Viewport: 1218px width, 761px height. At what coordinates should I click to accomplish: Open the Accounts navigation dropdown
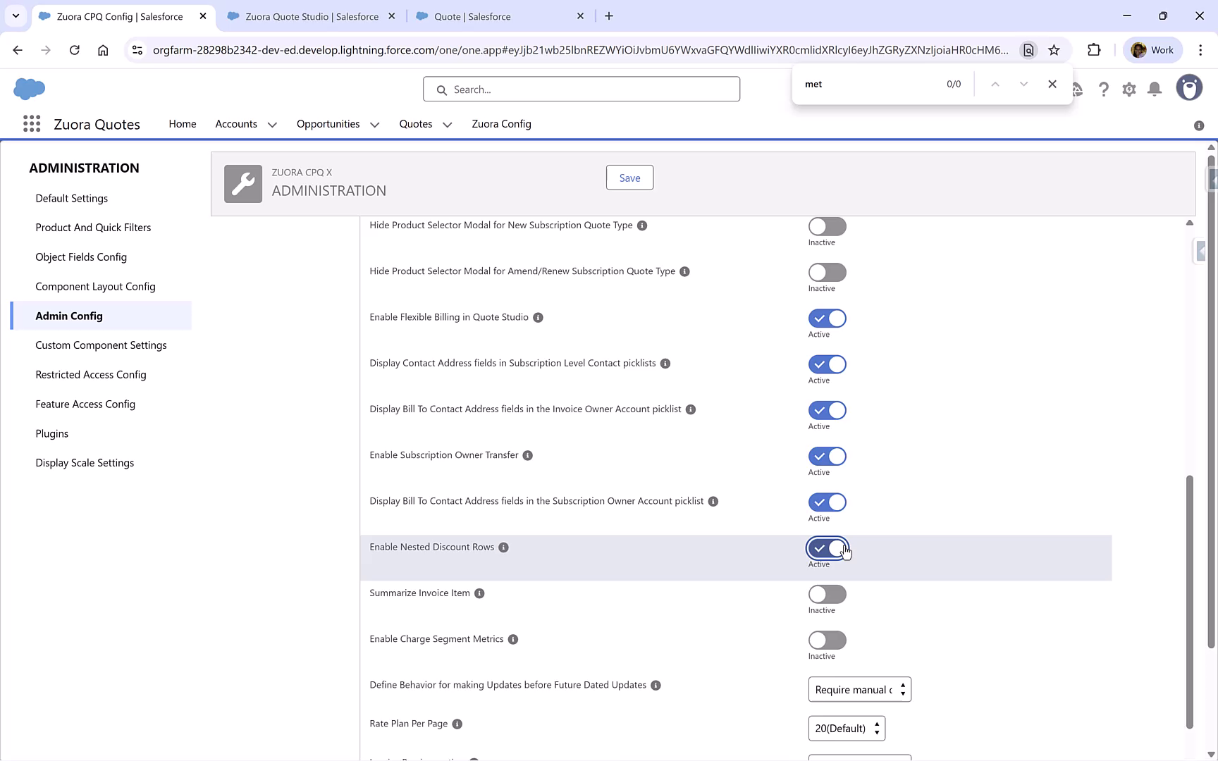coord(273,124)
